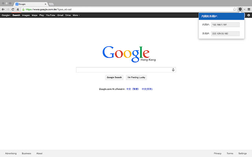Expand the More dropdown in Google bar
Screen dimensions: 252x157
pos(76,15)
